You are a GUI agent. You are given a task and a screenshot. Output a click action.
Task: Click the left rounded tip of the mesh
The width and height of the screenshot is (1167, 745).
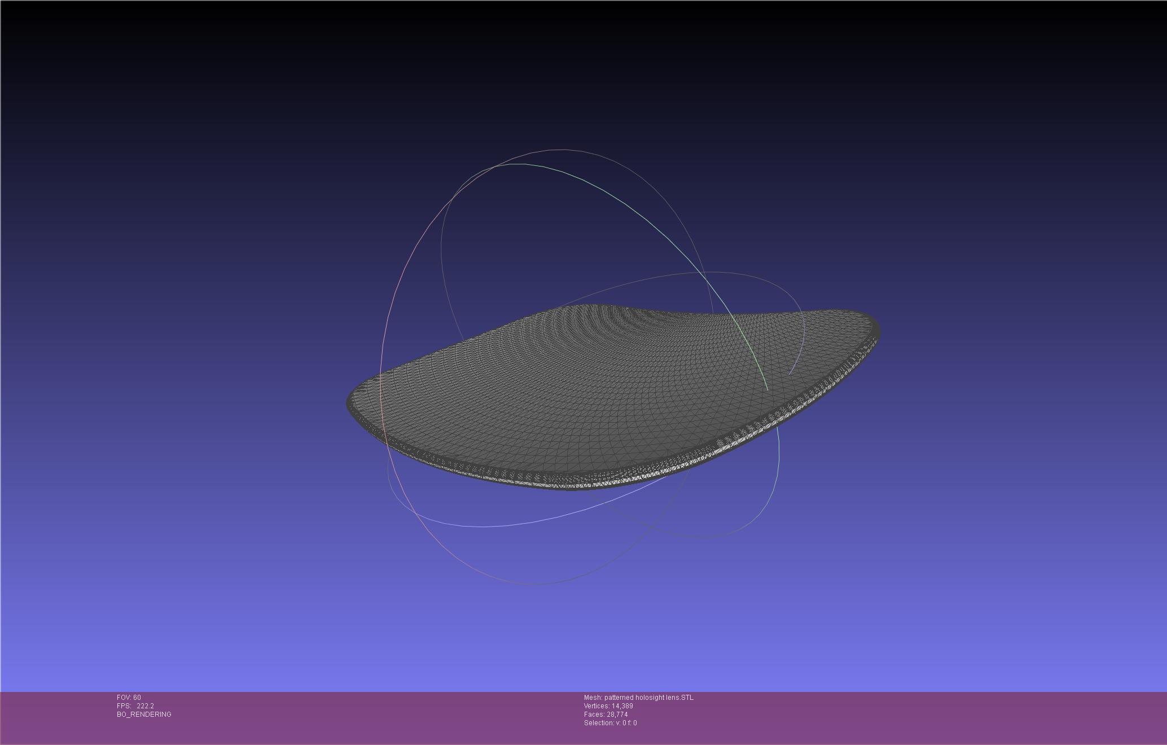click(352, 402)
